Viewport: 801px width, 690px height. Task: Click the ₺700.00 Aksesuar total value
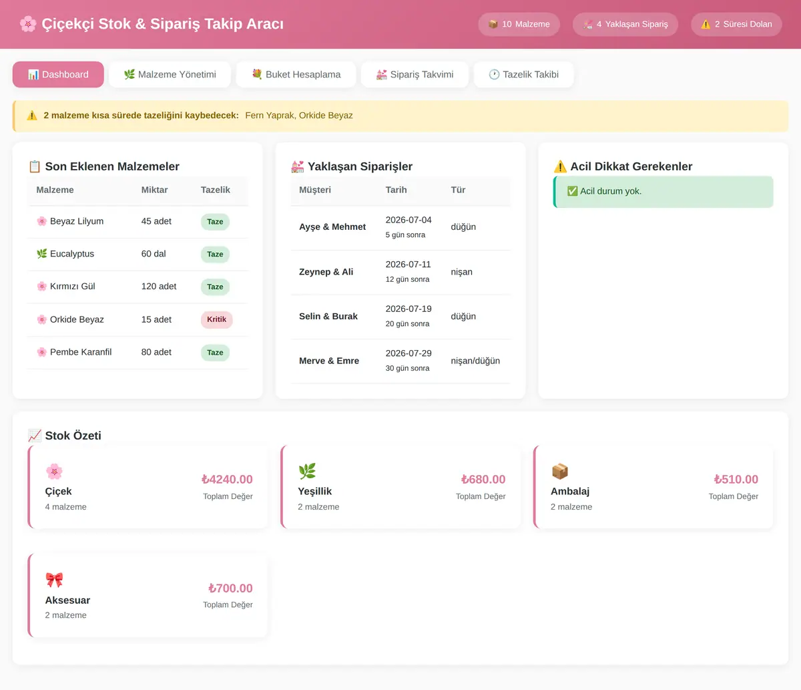[230, 588]
